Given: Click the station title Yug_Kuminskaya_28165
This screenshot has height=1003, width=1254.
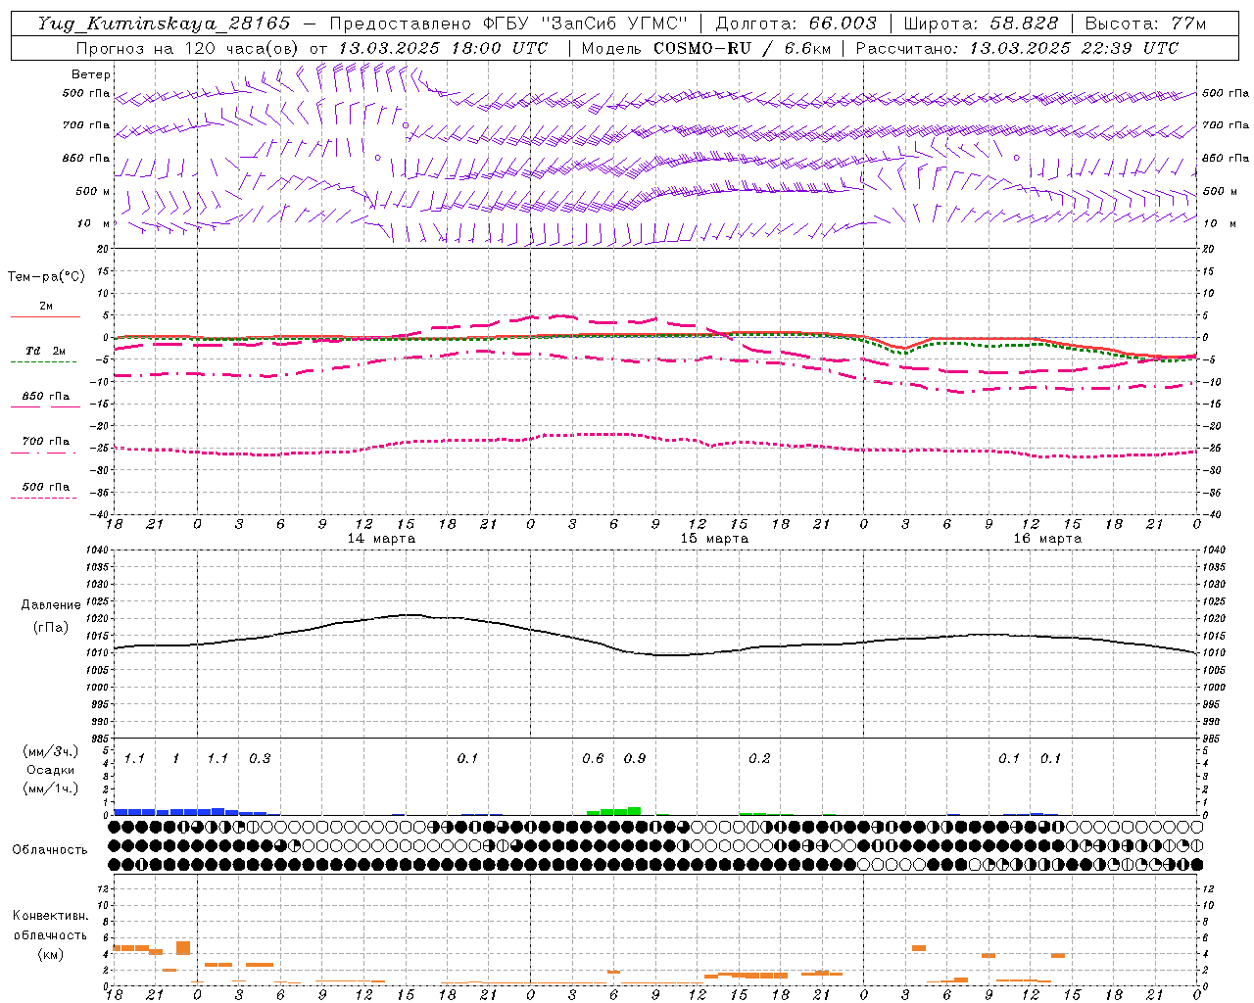Looking at the screenshot, I should click(164, 24).
